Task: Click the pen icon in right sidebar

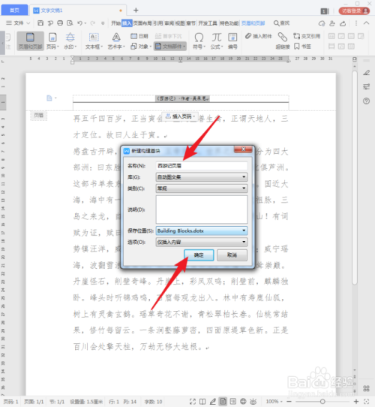Action: click(x=367, y=72)
